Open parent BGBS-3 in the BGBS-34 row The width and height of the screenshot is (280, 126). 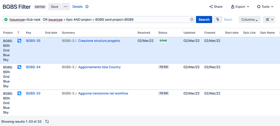click(x=68, y=67)
